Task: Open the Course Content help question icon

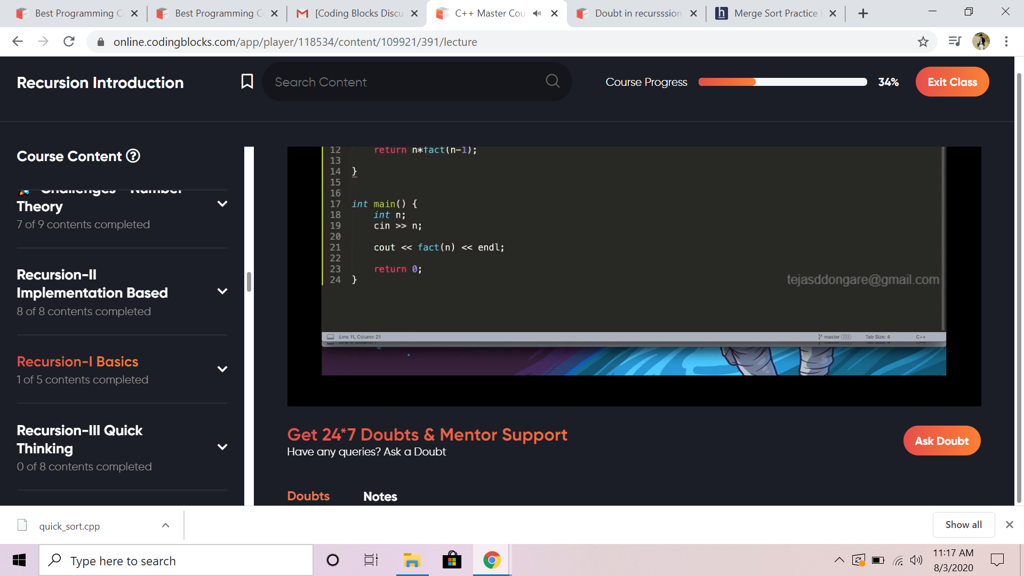Action: tap(133, 156)
